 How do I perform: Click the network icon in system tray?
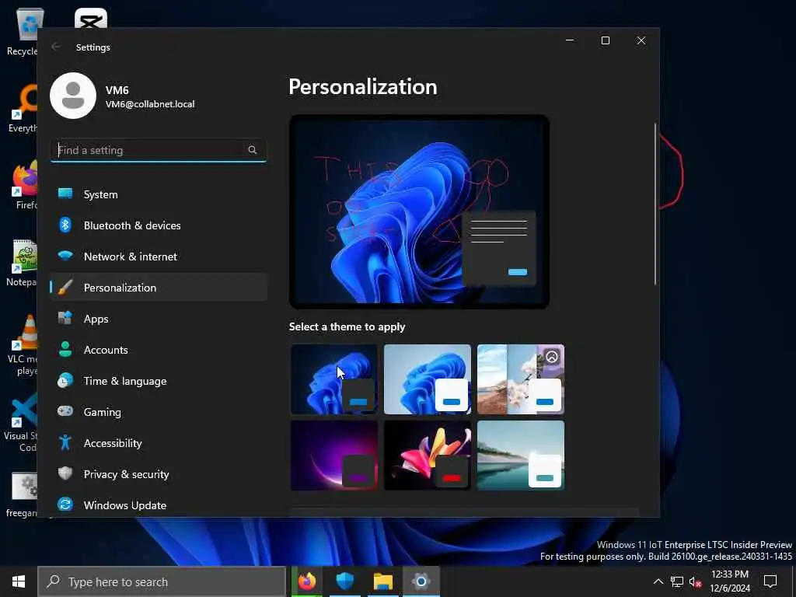tap(677, 581)
